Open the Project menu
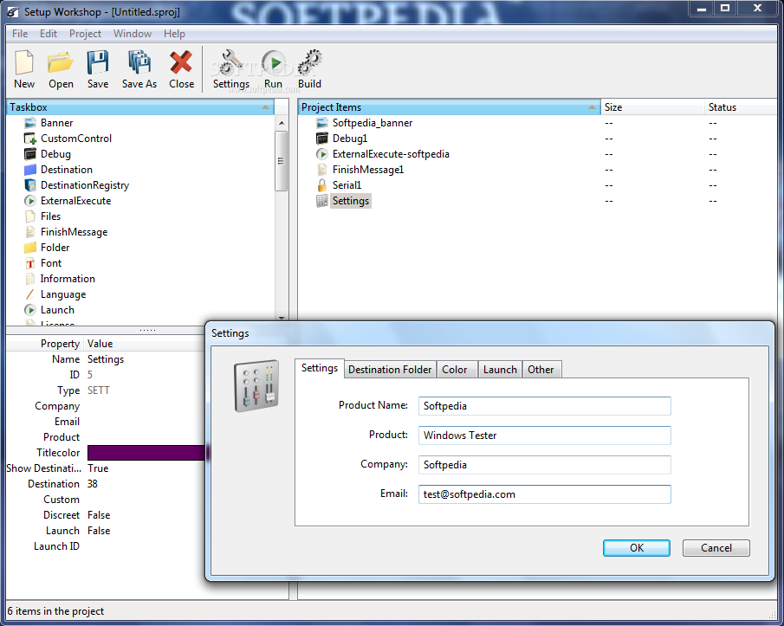The image size is (784, 626). click(85, 34)
